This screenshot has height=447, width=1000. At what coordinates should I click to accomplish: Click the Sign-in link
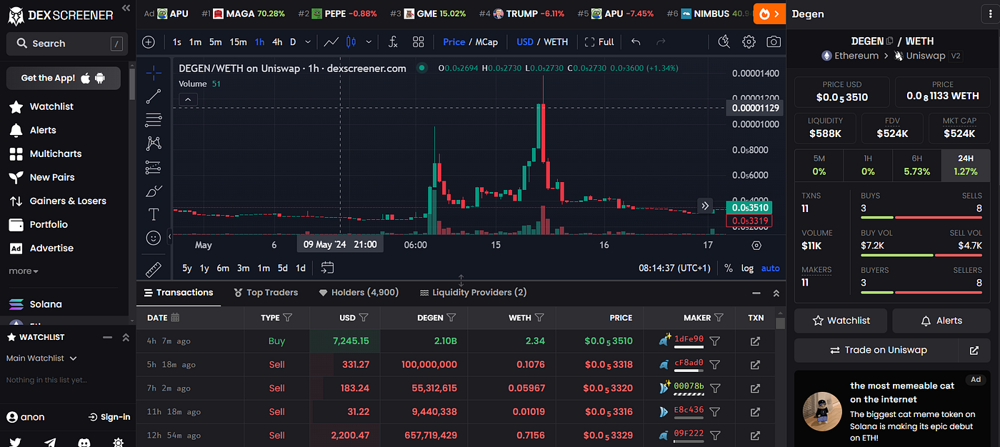[109, 417]
